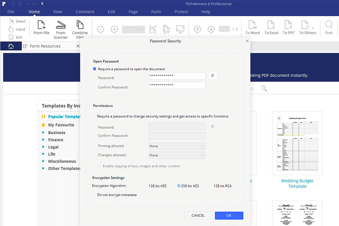
Task: Click the save icon in title bar
Action: point(13,4)
